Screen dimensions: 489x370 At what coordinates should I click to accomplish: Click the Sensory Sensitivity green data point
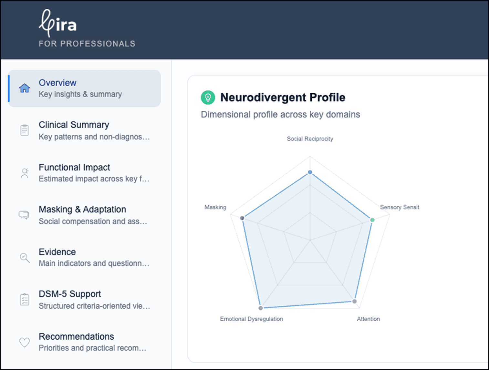click(x=372, y=220)
